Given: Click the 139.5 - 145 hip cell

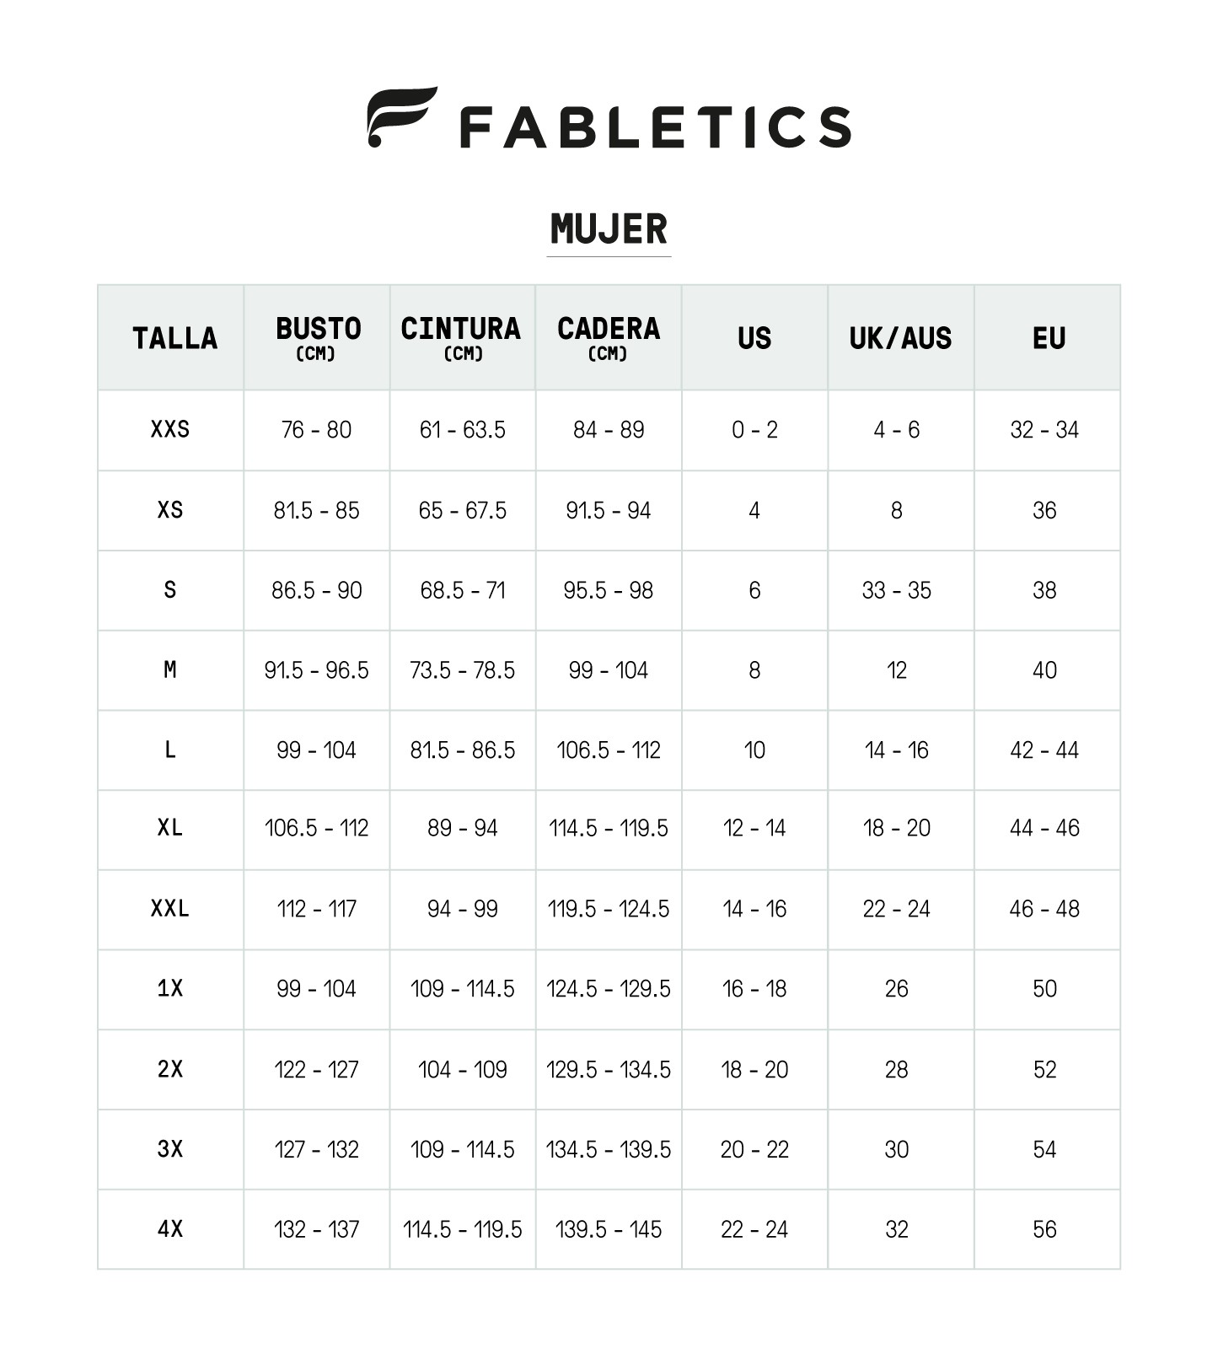Looking at the screenshot, I should coord(609,1229).
